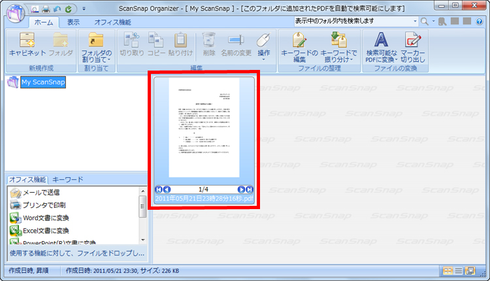Switch to the ホーム ribbon tab
This screenshot has width=490, height=281.
[43, 22]
